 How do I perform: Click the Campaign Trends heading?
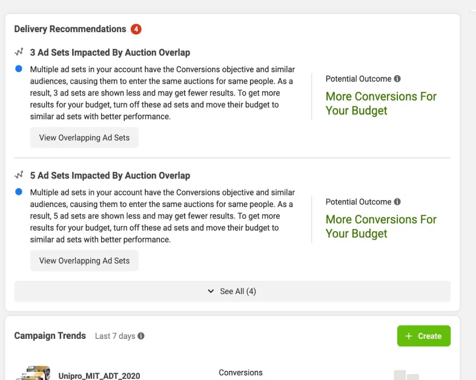(x=50, y=336)
